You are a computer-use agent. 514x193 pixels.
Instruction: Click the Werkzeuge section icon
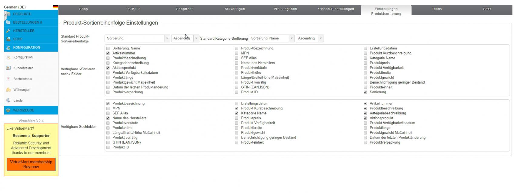pos(8,110)
